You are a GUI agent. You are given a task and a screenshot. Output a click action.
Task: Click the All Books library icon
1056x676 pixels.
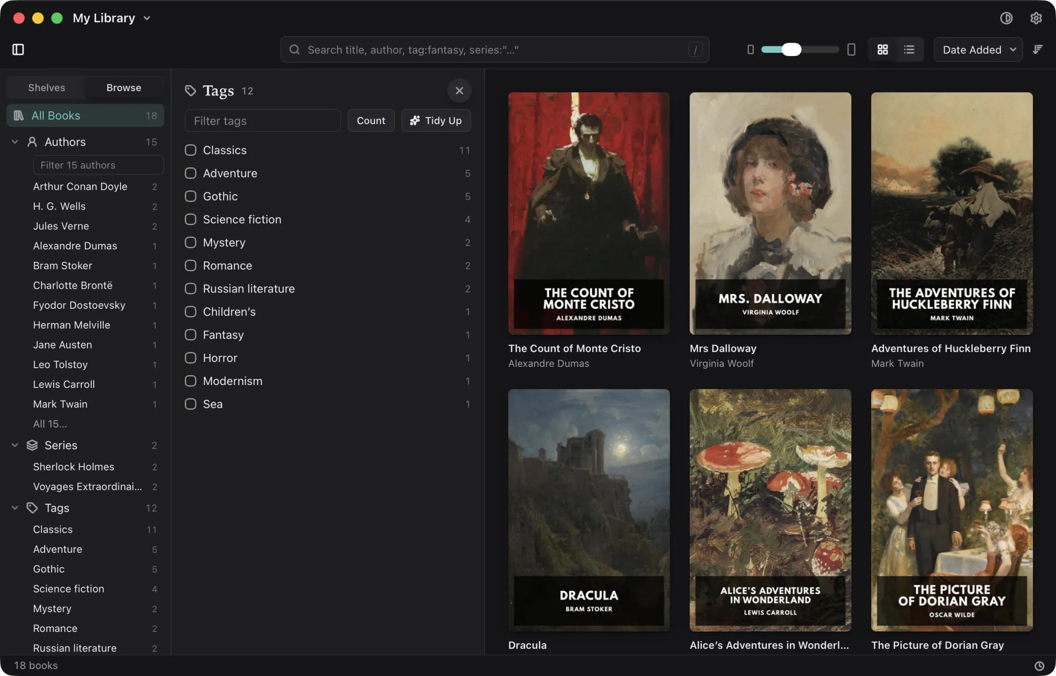[x=19, y=116]
